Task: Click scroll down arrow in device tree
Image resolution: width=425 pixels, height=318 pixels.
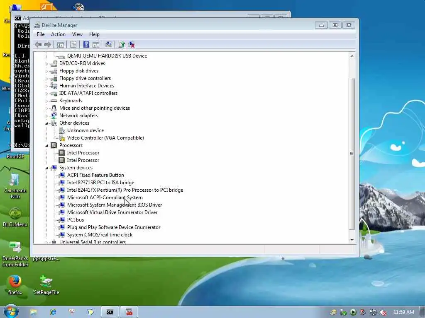Action: (352, 240)
